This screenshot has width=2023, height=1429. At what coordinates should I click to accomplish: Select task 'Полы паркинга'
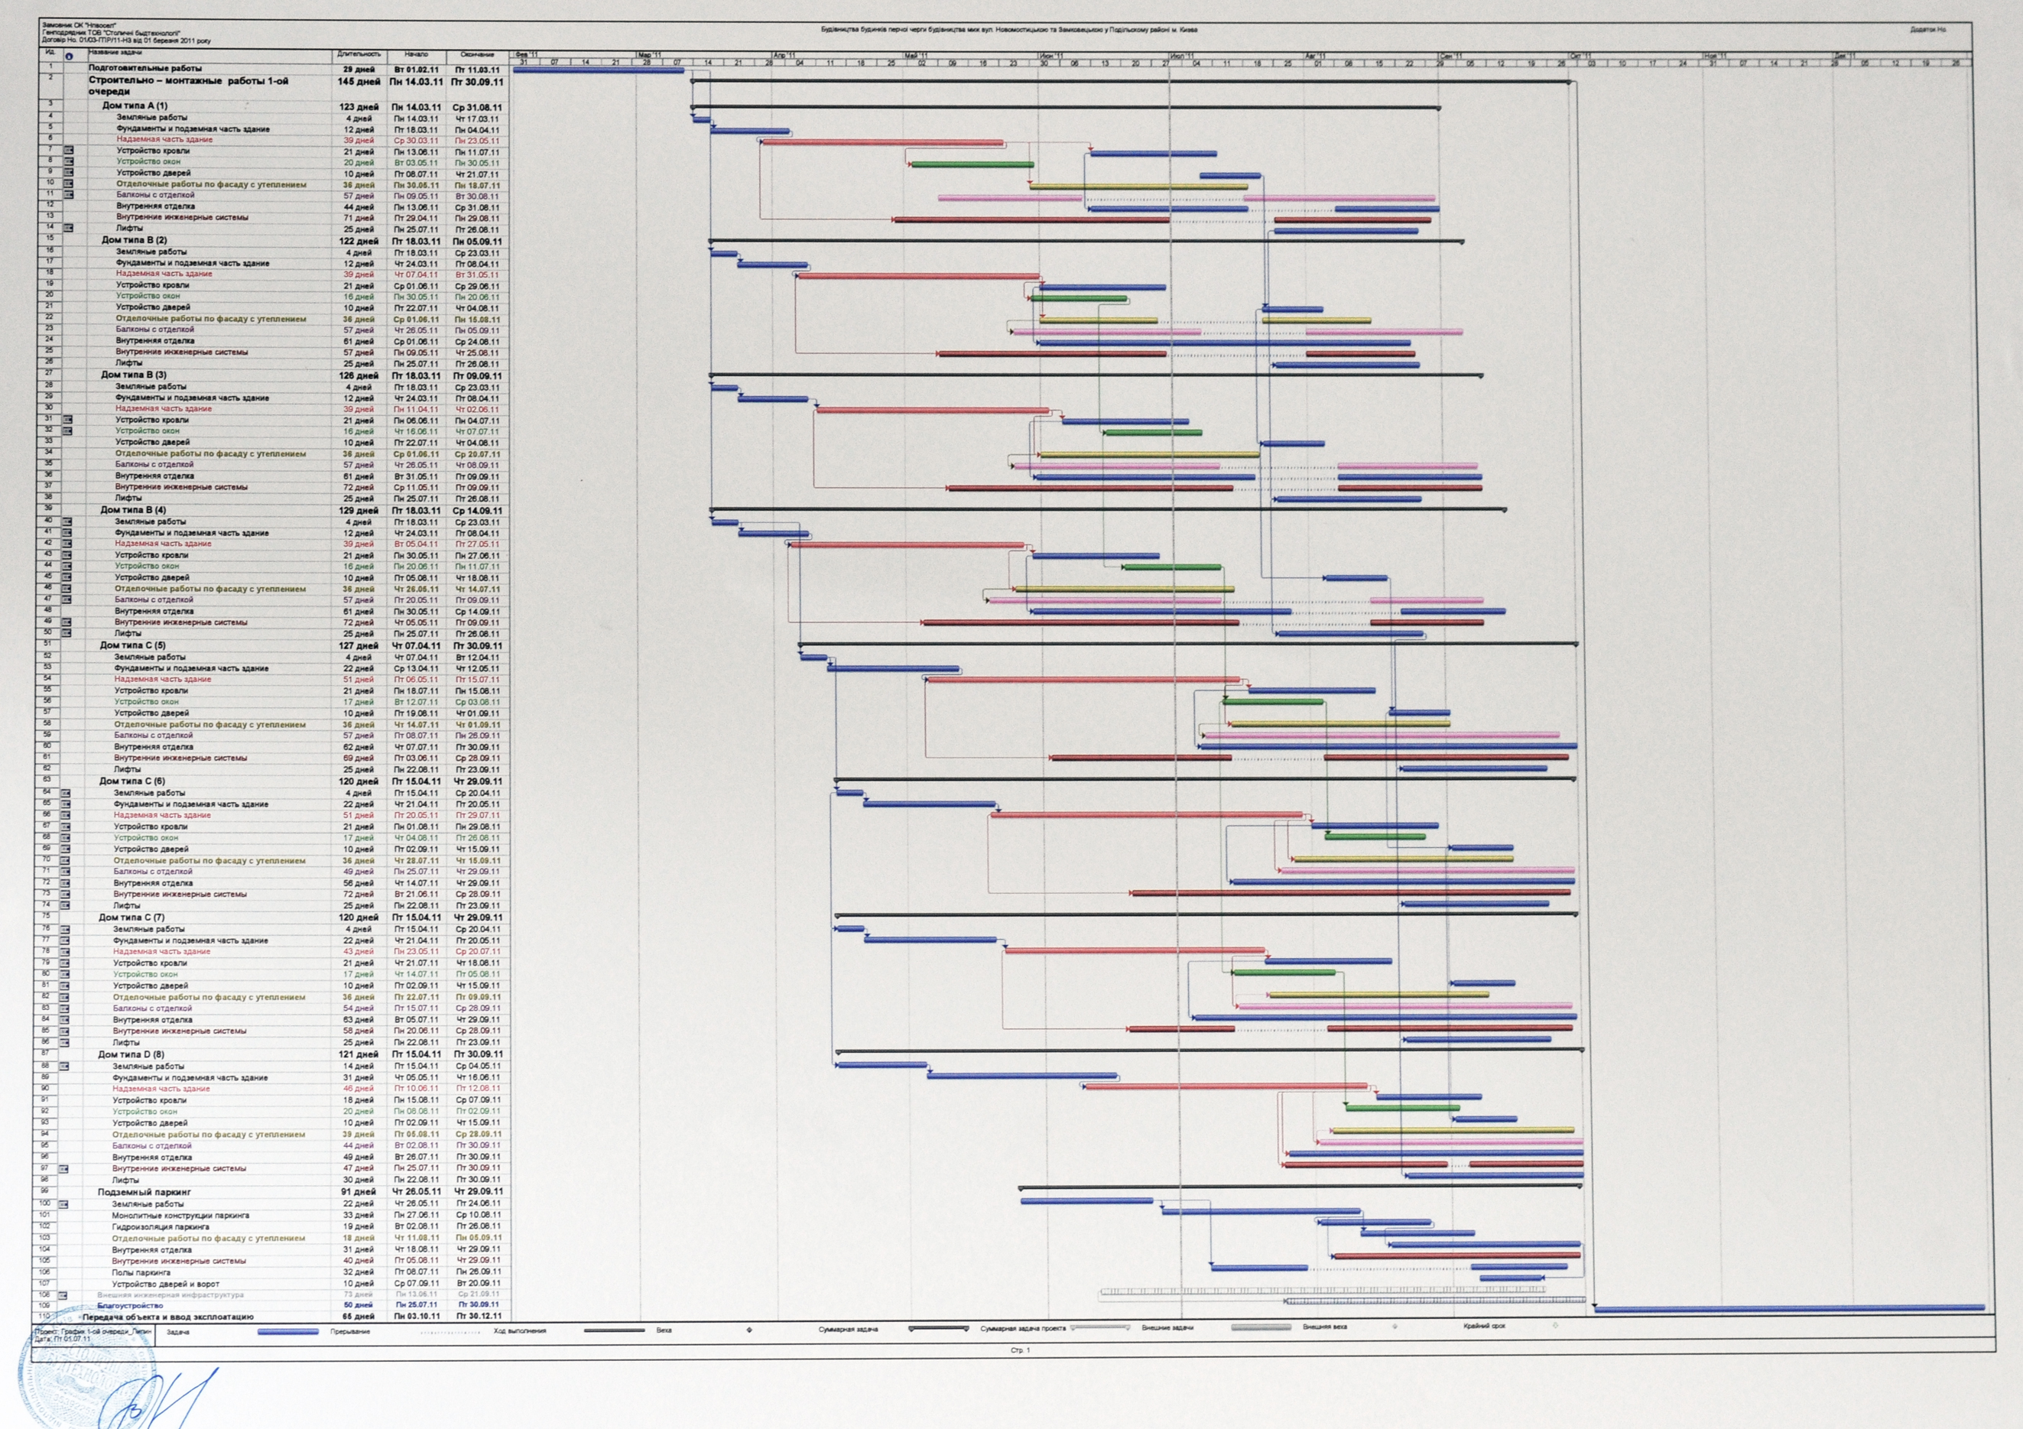[141, 1273]
